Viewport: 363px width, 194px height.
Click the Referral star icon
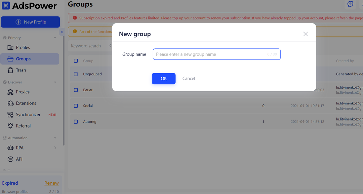pyautogui.click(x=10, y=126)
